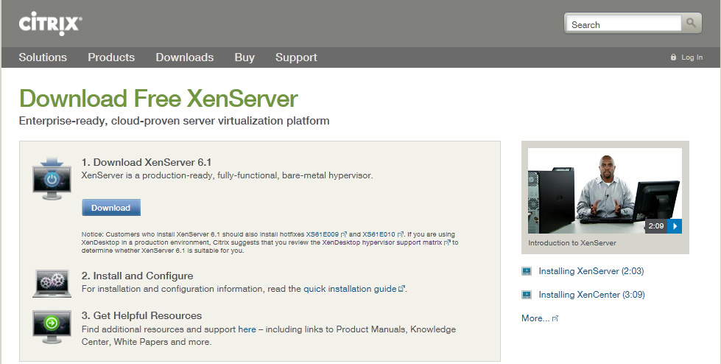Click the download monitor icon for step 1

pos(52,178)
